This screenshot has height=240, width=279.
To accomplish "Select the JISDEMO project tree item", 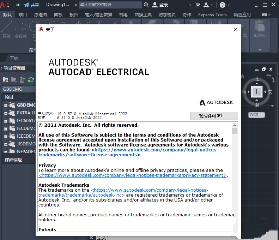I will point(26,144).
